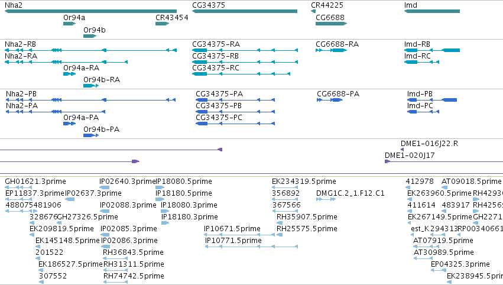The image size is (503, 285).
Task: Click the IP02085.3prime EST
Action: (105, 235)
